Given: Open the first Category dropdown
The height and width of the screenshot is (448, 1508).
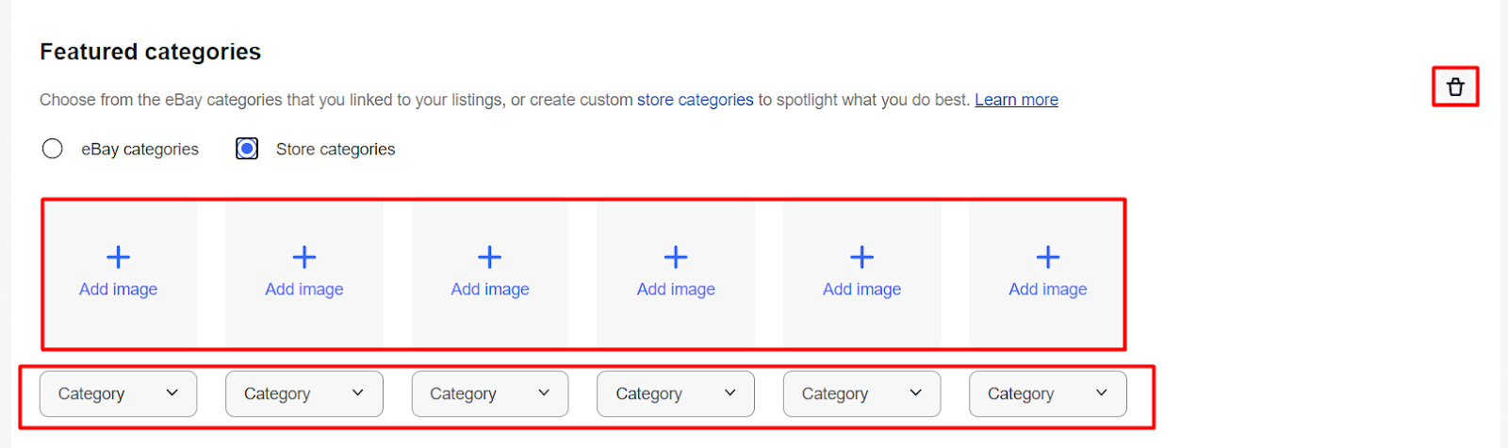Looking at the screenshot, I should pyautogui.click(x=118, y=393).
